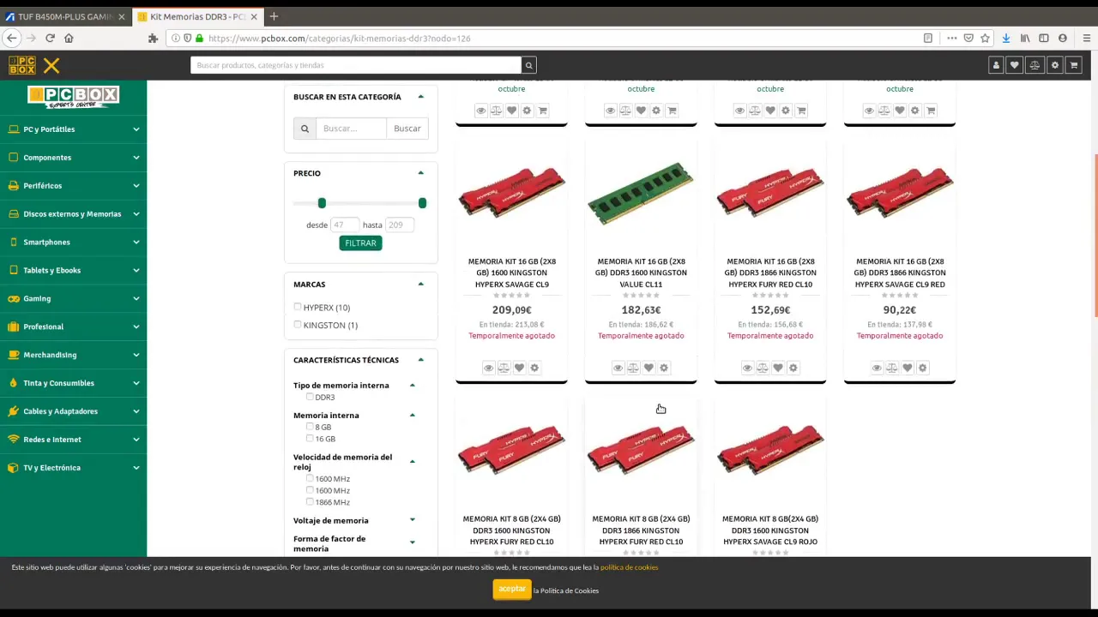Open the Periféricos category menu
Image resolution: width=1098 pixels, height=617 pixels.
point(74,186)
